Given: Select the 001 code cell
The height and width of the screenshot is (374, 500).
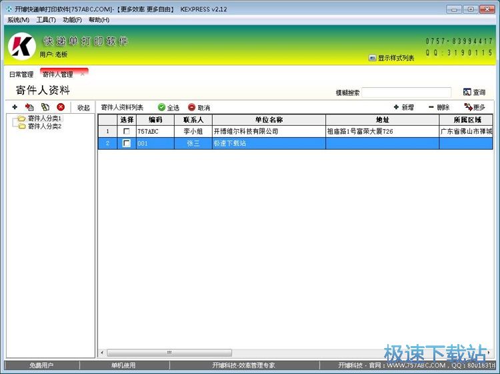Looking at the screenshot, I should pos(155,143).
